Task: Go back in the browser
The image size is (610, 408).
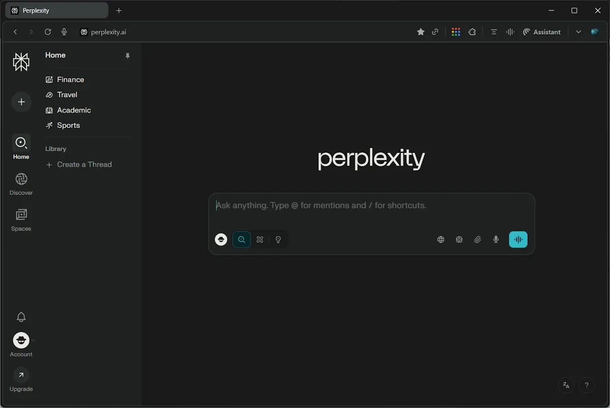Action: coord(15,32)
